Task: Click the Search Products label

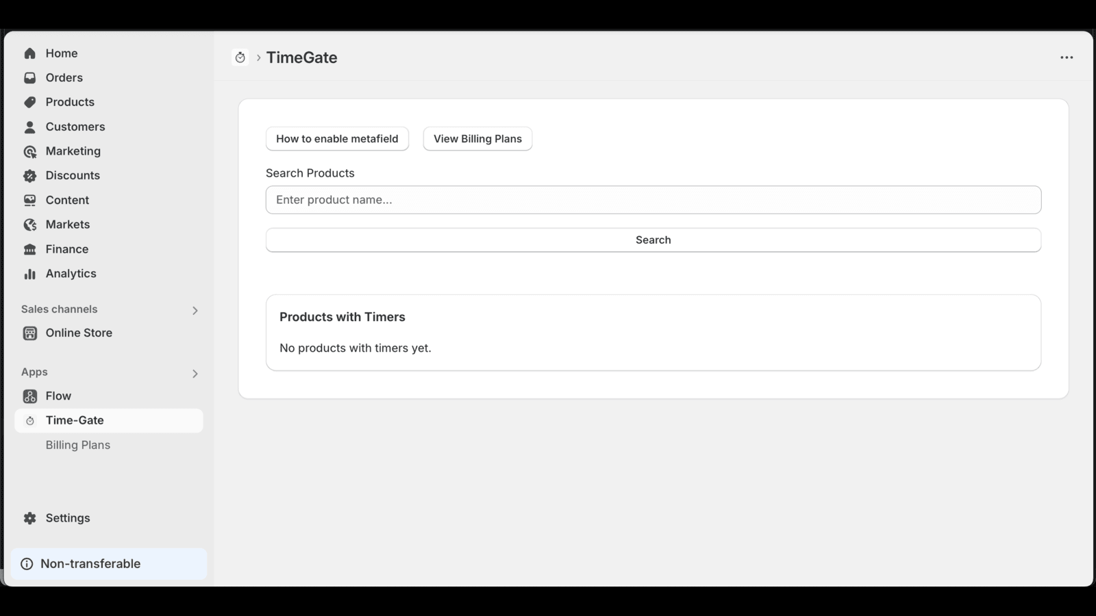Action: pos(310,173)
